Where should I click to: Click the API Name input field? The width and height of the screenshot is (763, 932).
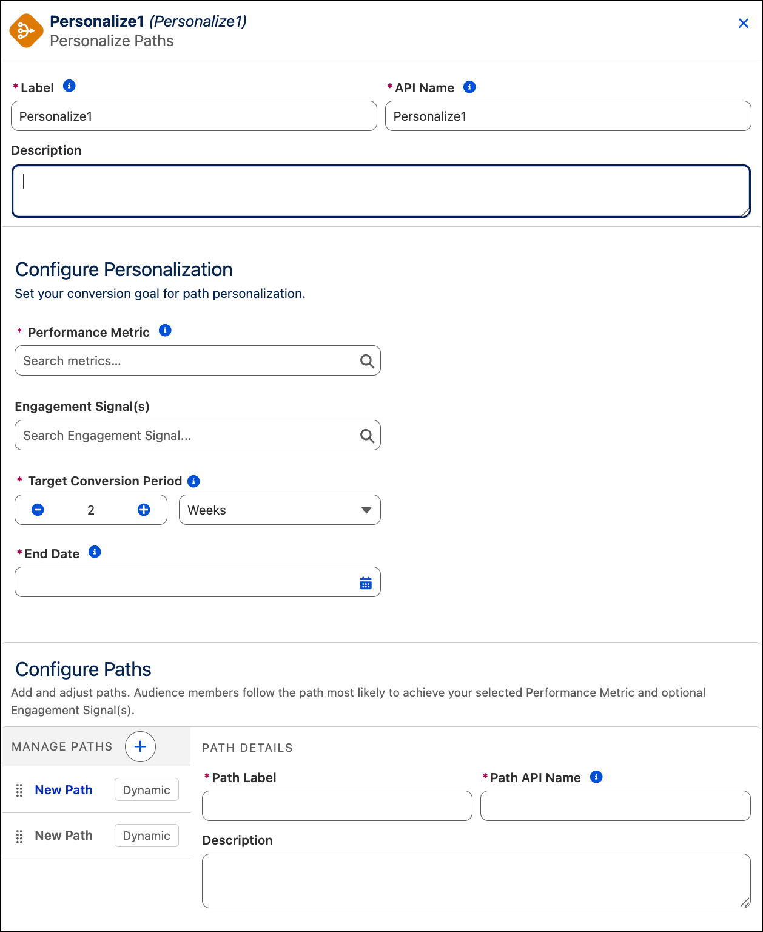pyautogui.click(x=568, y=116)
